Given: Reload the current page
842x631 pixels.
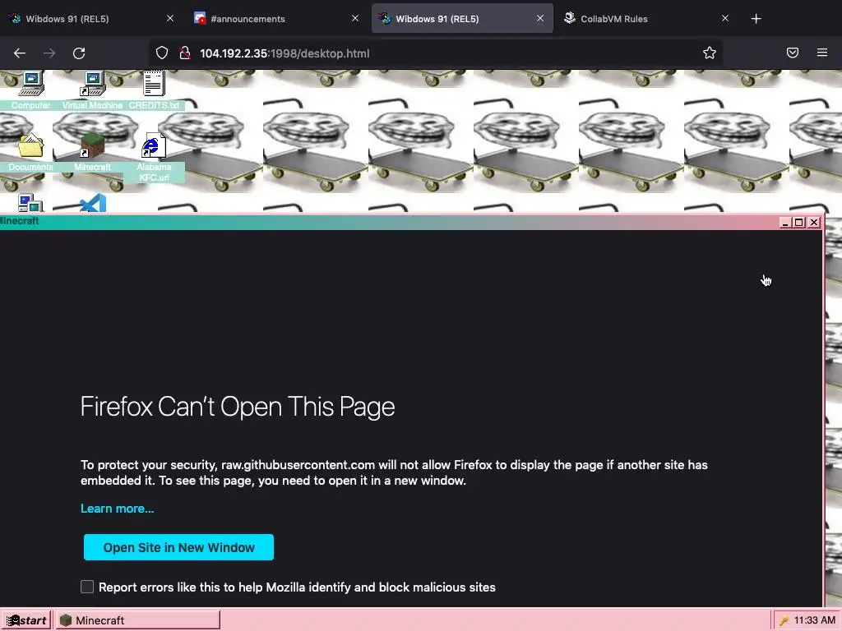Looking at the screenshot, I should [x=79, y=53].
